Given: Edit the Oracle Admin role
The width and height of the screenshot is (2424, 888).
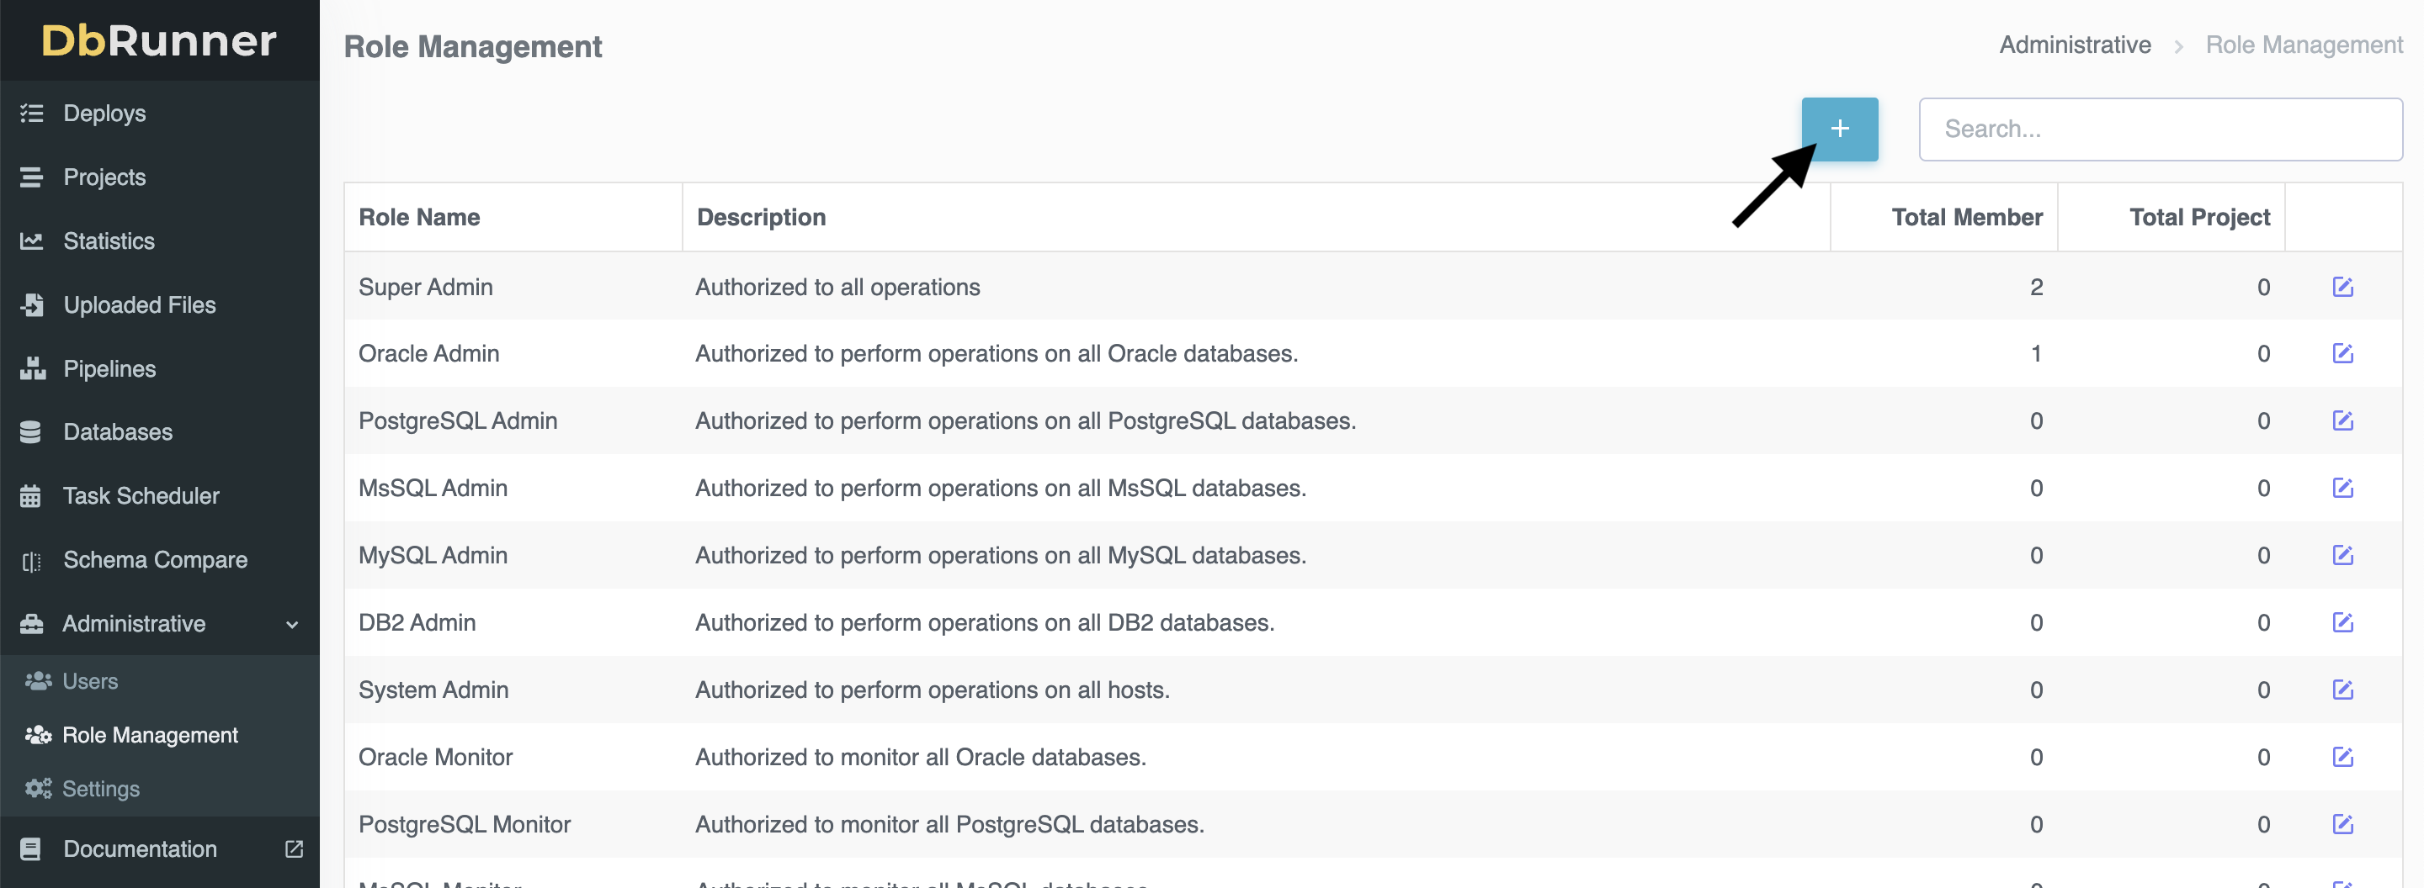Looking at the screenshot, I should coord(2342,353).
